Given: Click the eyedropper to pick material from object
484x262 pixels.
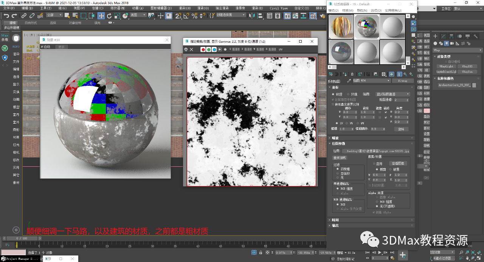Looking at the screenshot, I should (349, 80).
